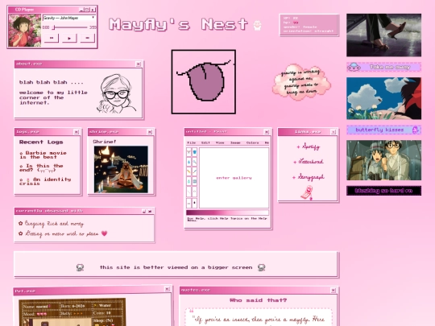Click the CD Player seek slider
Viewport: 435px width, 326px height.
pos(70,27)
